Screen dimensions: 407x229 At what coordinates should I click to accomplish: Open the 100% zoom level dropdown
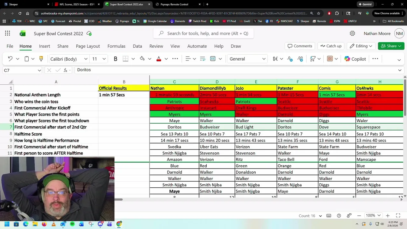(373, 216)
